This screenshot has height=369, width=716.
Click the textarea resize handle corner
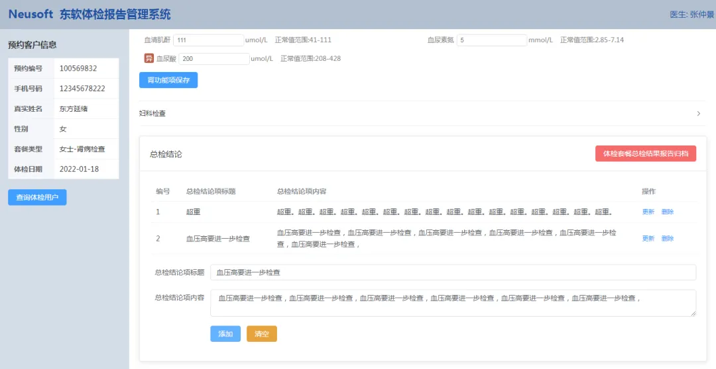(693, 313)
